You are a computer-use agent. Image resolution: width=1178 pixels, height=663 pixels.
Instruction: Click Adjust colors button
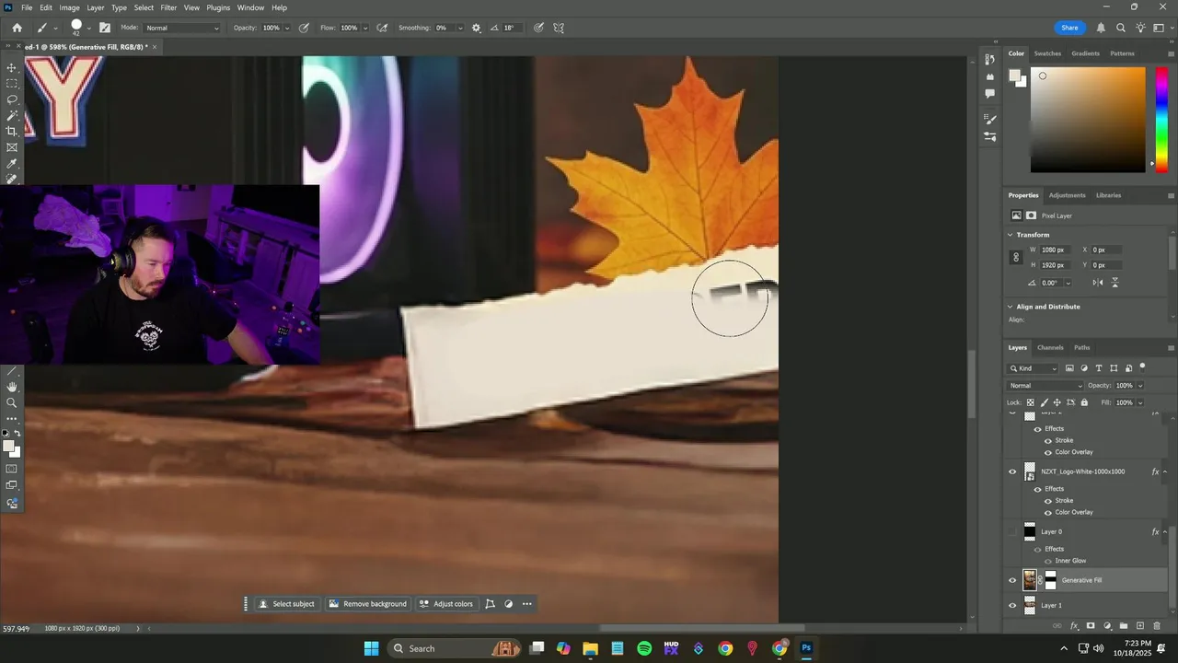click(446, 604)
